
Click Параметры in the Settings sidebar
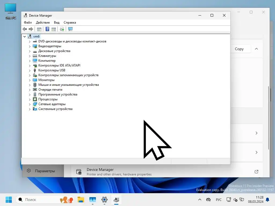(x=43, y=171)
